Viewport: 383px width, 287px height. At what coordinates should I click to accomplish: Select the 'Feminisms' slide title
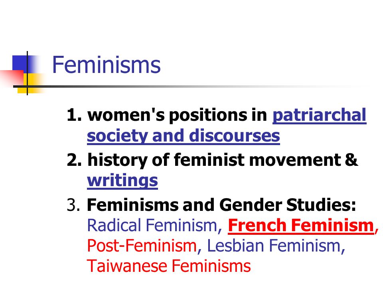pyautogui.click(x=106, y=65)
